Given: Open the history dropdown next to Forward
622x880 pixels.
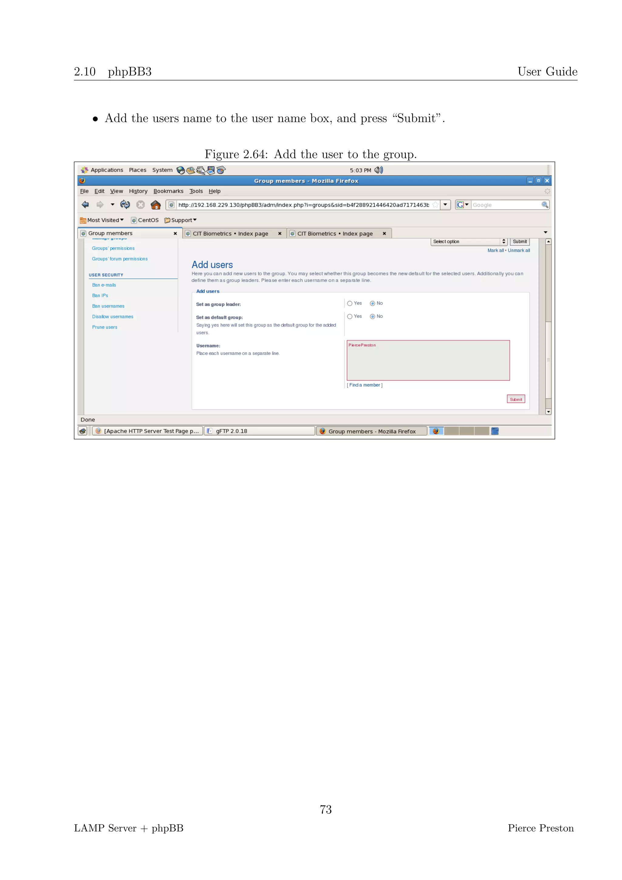Looking at the screenshot, I should click(x=112, y=205).
